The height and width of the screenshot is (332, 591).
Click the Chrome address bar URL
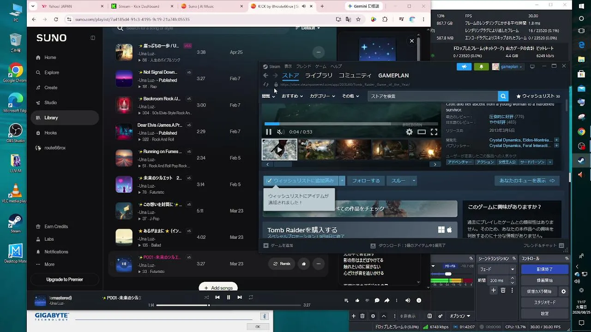[x=132, y=19]
